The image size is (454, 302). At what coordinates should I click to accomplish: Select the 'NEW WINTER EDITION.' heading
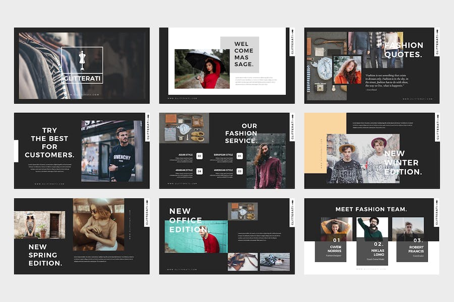[403, 163]
